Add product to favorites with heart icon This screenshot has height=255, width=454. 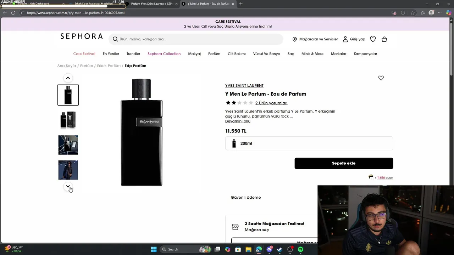(381, 78)
